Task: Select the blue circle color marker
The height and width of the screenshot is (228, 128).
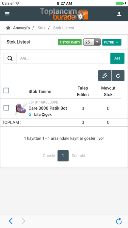Action: [x=30, y=115]
